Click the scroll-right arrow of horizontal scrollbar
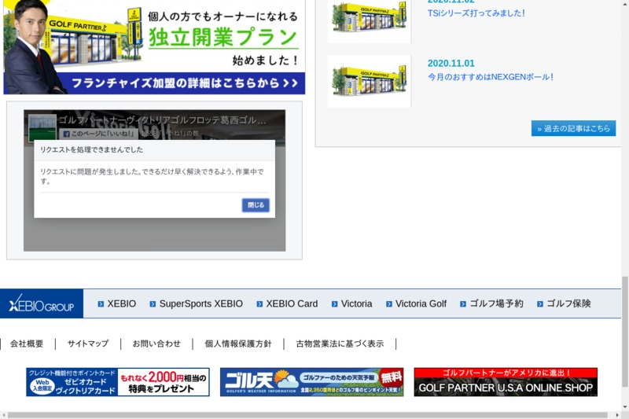Screen dimensions: 629x419 (617, 415)
